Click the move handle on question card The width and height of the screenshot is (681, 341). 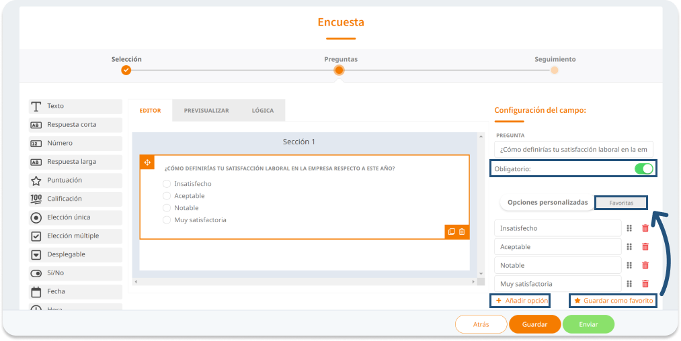click(147, 163)
